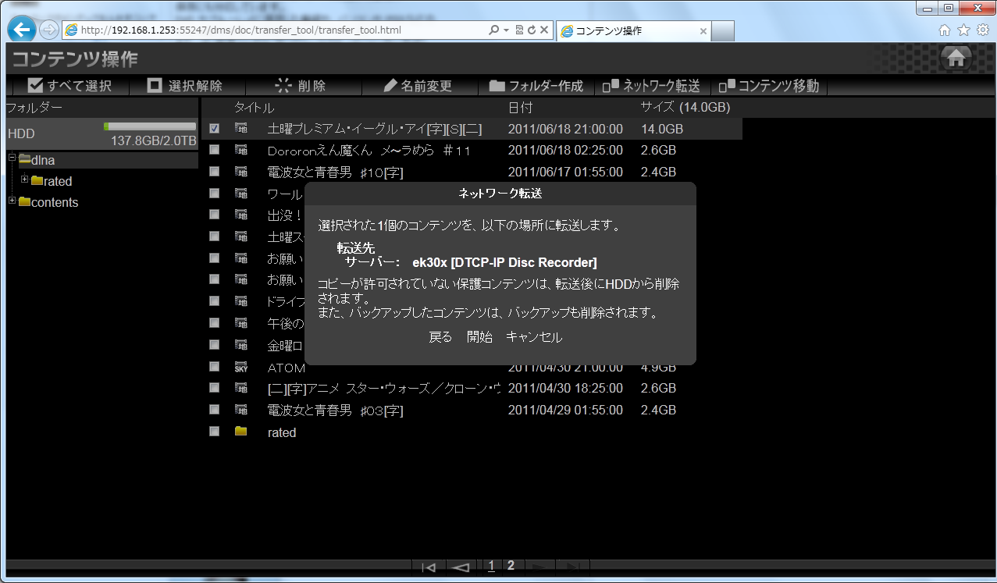Viewport: 997px width, 583px height.
Task: Click date 2011/04/29 01:55:00
Action: click(x=565, y=410)
